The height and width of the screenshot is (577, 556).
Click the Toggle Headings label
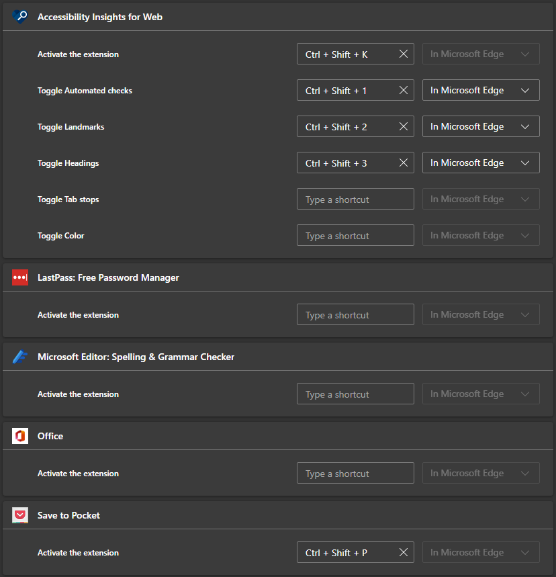(68, 163)
